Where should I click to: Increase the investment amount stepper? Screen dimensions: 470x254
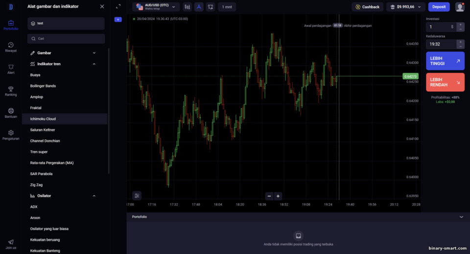click(460, 24)
